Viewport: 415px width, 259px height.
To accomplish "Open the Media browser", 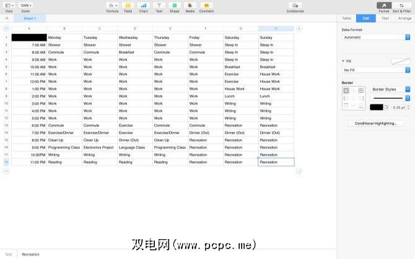I will point(190,6).
